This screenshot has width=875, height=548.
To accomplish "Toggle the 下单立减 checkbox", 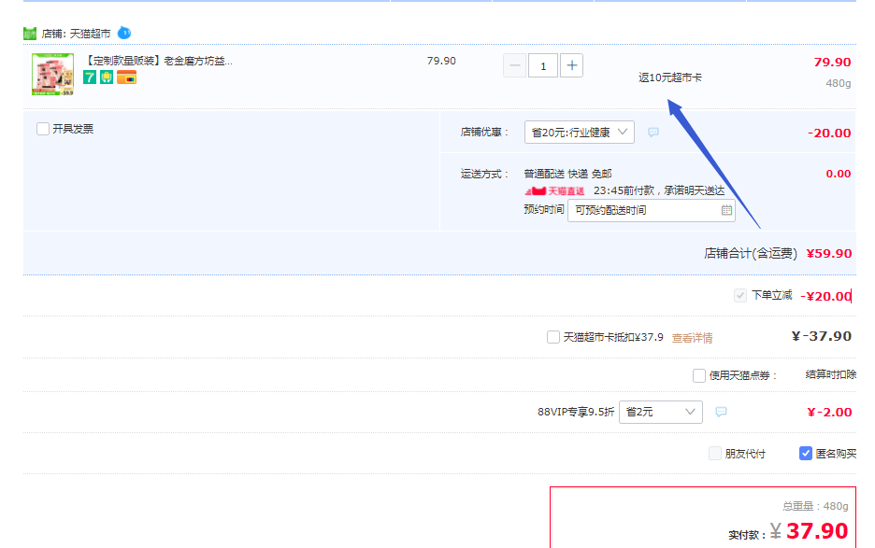I will pos(740,295).
